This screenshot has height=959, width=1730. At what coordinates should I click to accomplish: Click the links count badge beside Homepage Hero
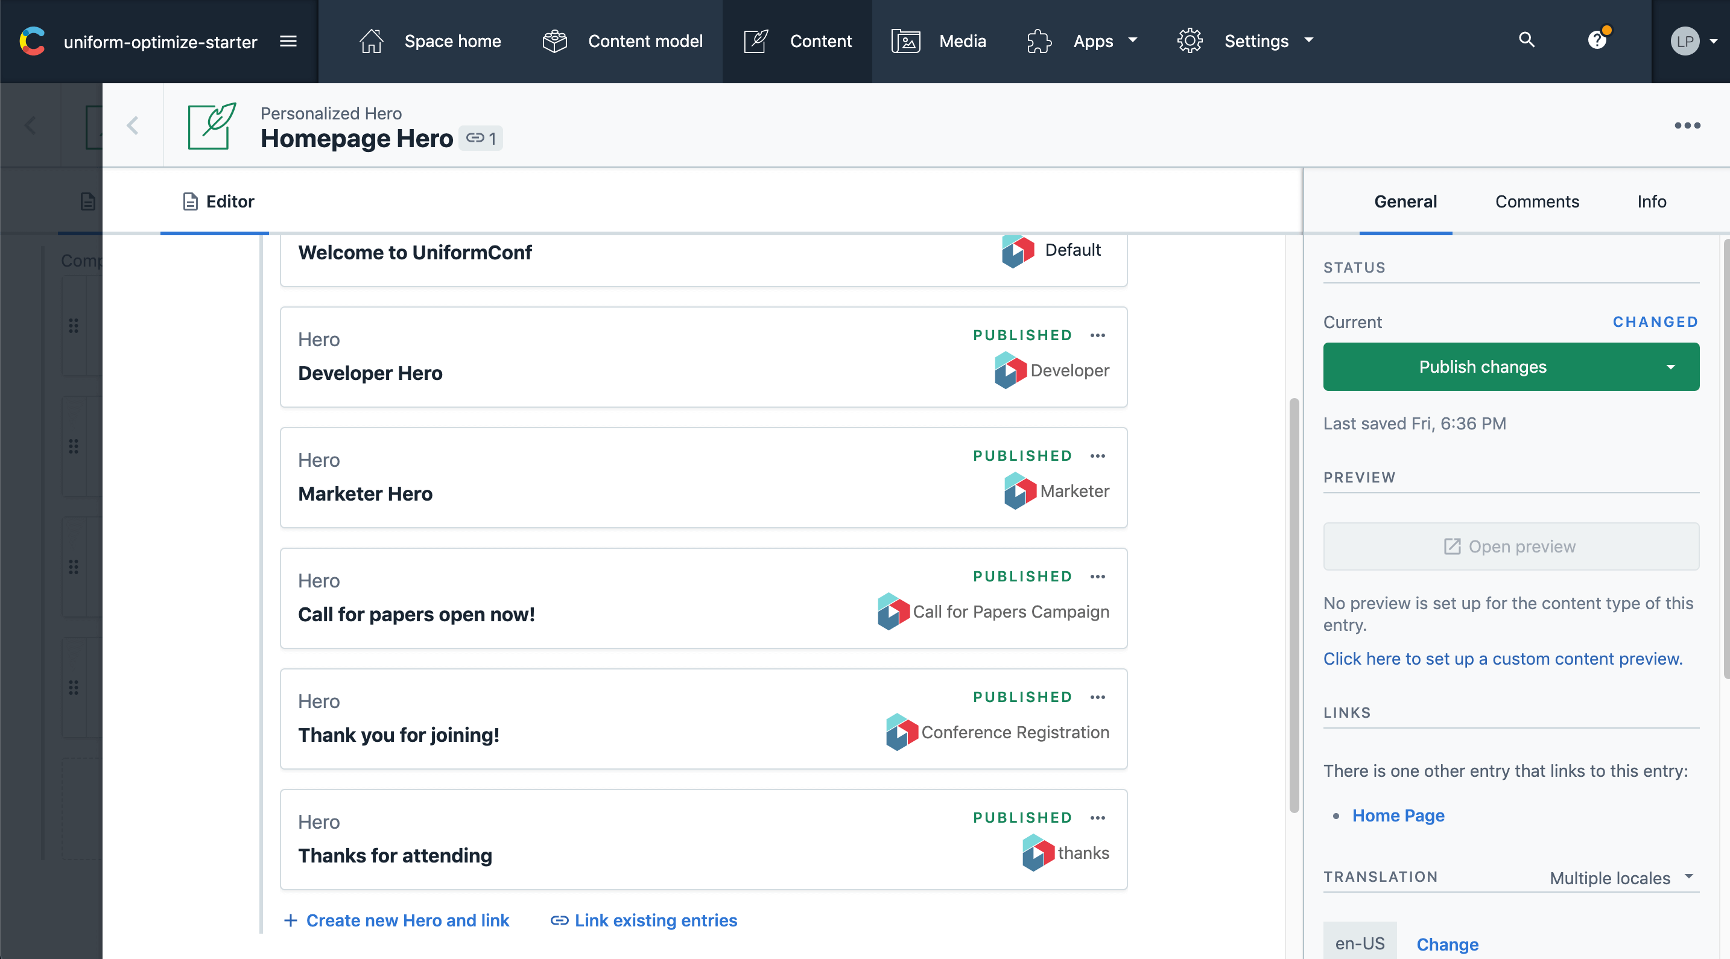coord(481,138)
